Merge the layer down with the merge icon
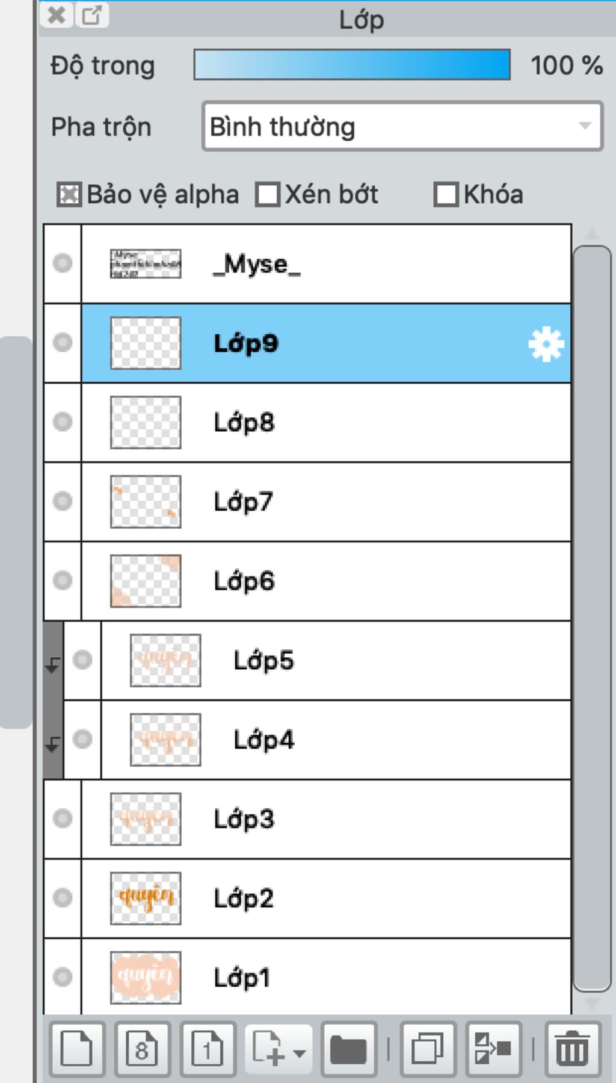Screen dimensions: 616x1083 493,1049
